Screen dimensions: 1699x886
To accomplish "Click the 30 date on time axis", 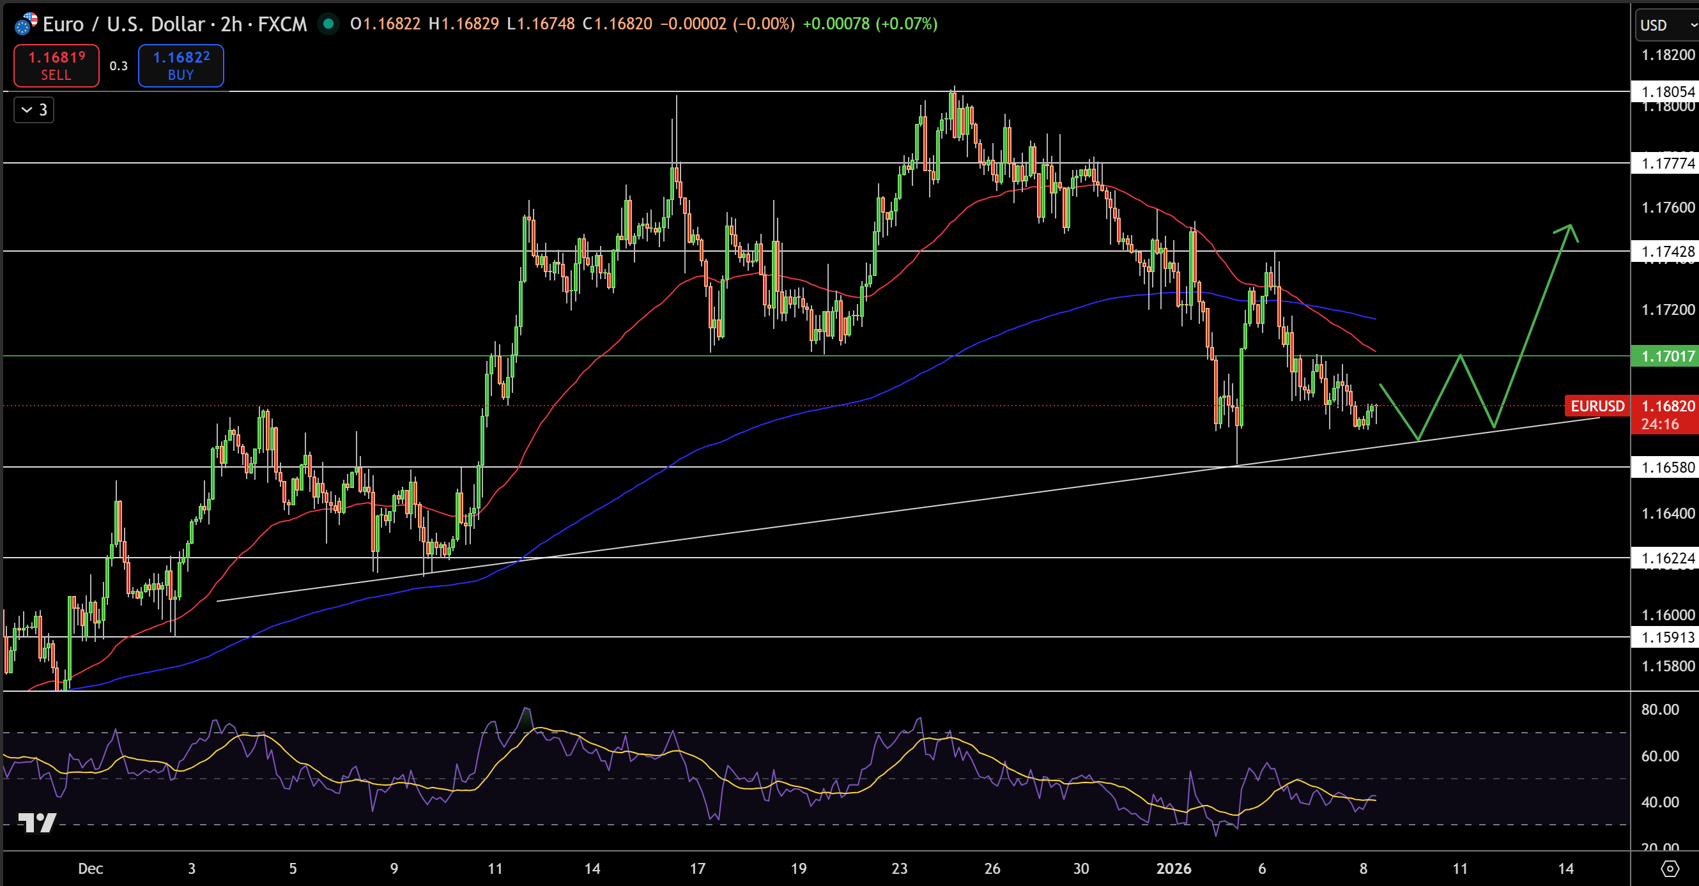I will (x=1081, y=868).
